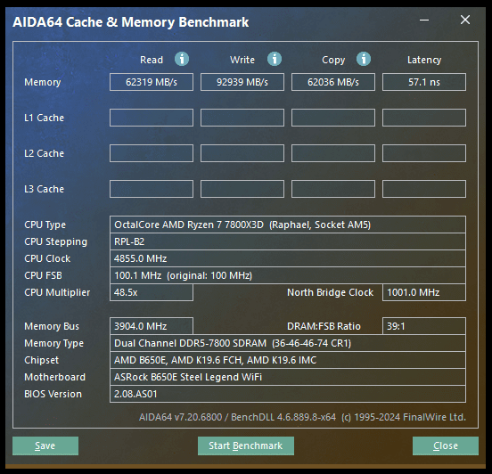This screenshot has height=474, width=492.
Task: Click the info icon next to Write
Action: [x=275, y=59]
